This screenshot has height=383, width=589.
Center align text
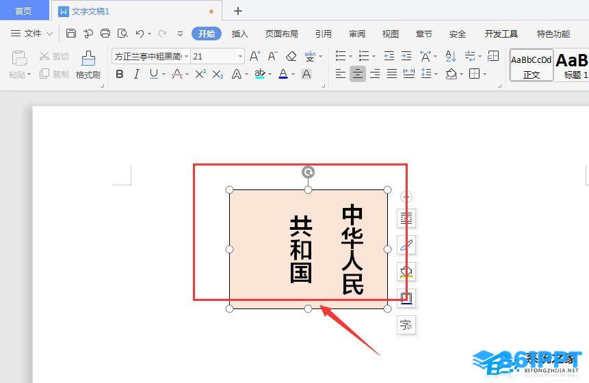pyautogui.click(x=357, y=74)
